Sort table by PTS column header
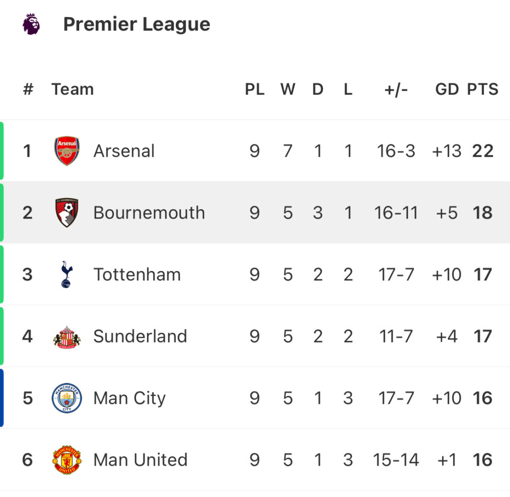The height and width of the screenshot is (497, 510). pos(482,89)
